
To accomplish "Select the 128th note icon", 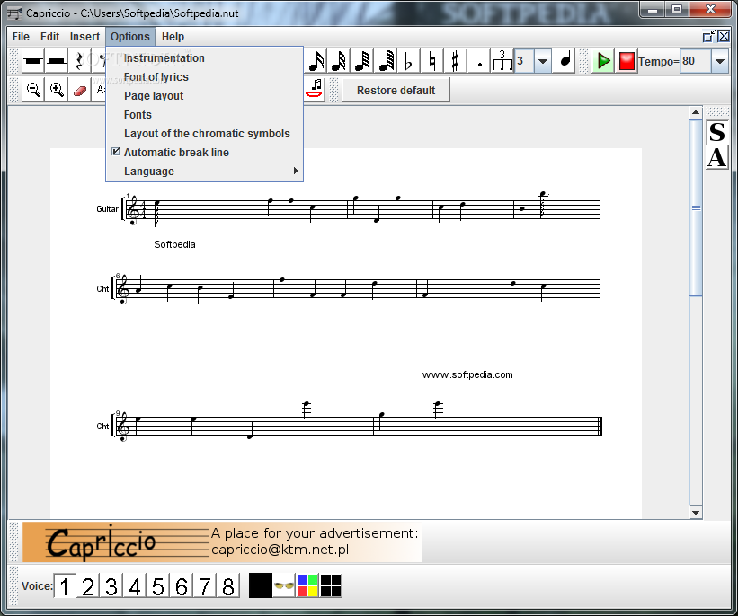I will tap(386, 61).
